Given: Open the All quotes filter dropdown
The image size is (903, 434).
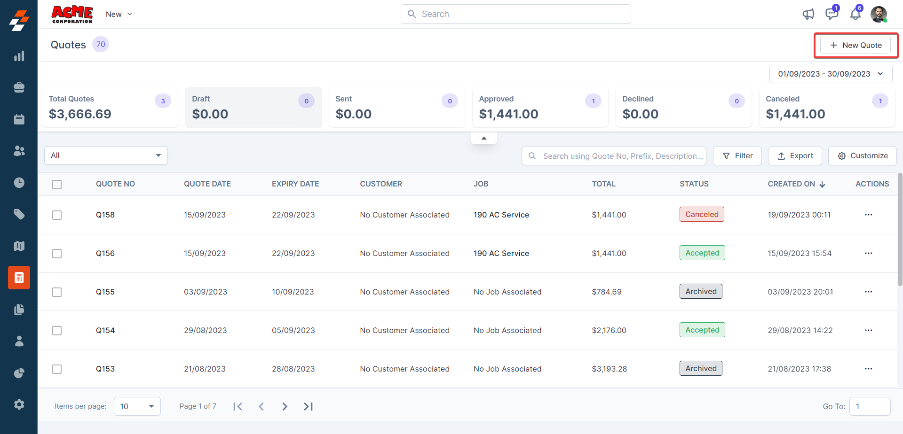Looking at the screenshot, I should [106, 155].
